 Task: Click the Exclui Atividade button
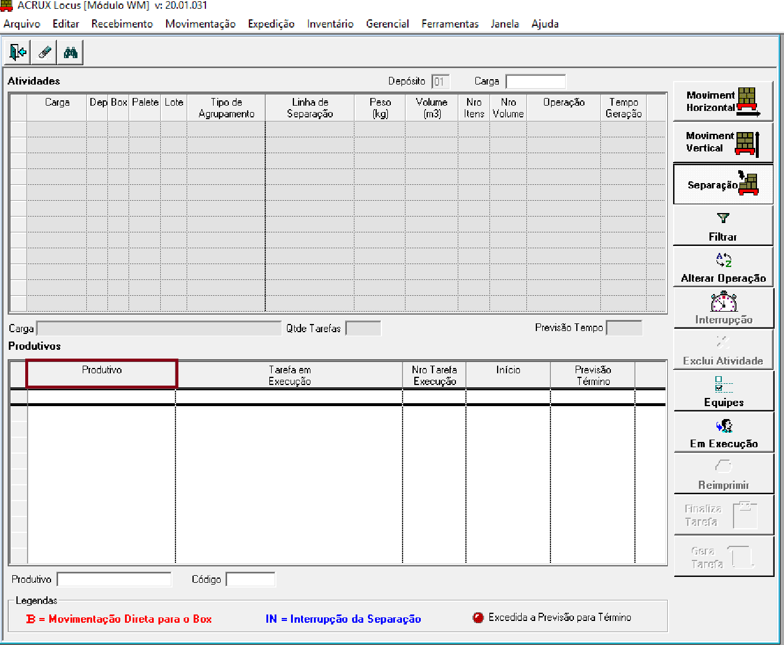(x=723, y=350)
